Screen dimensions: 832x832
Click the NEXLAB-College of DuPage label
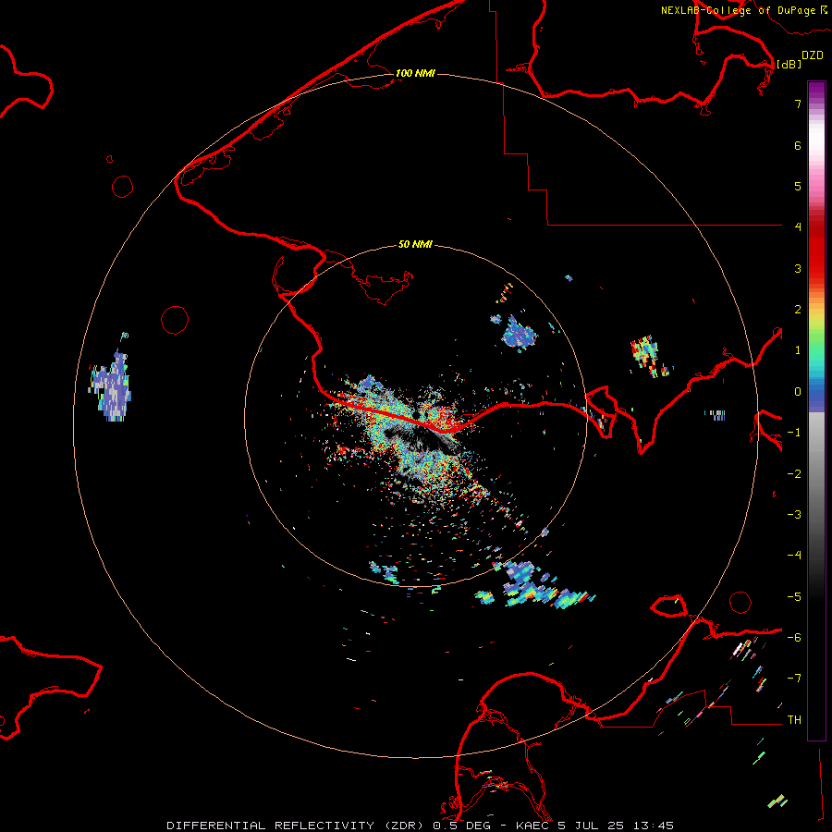click(738, 10)
